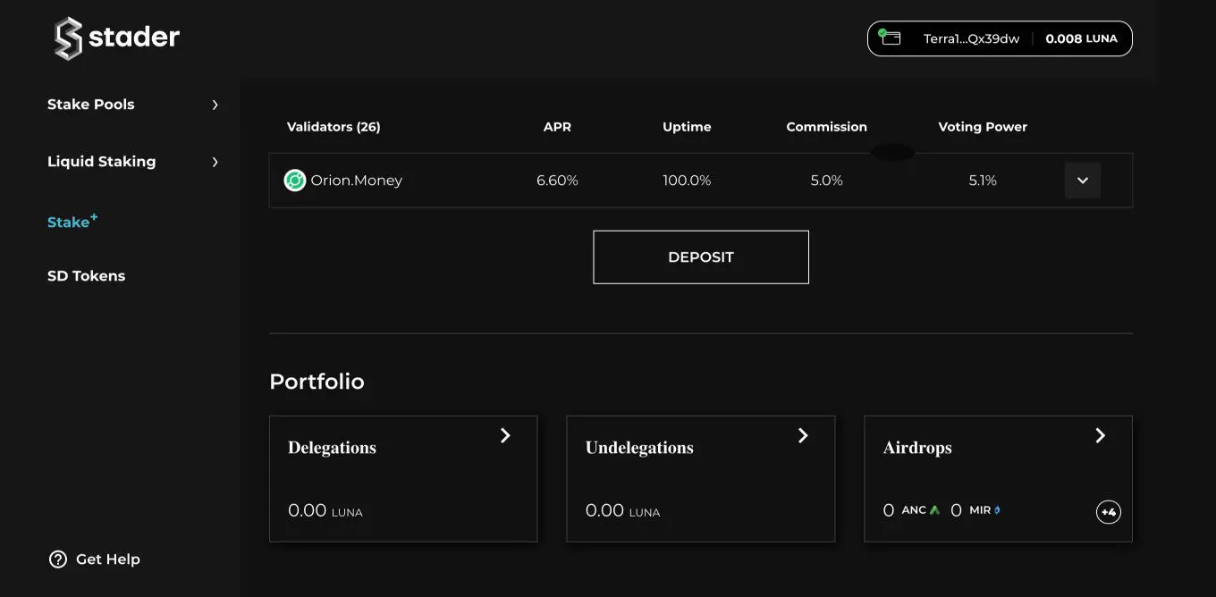Click the Get Help question mark icon
The width and height of the screenshot is (1216, 597).
click(x=58, y=559)
